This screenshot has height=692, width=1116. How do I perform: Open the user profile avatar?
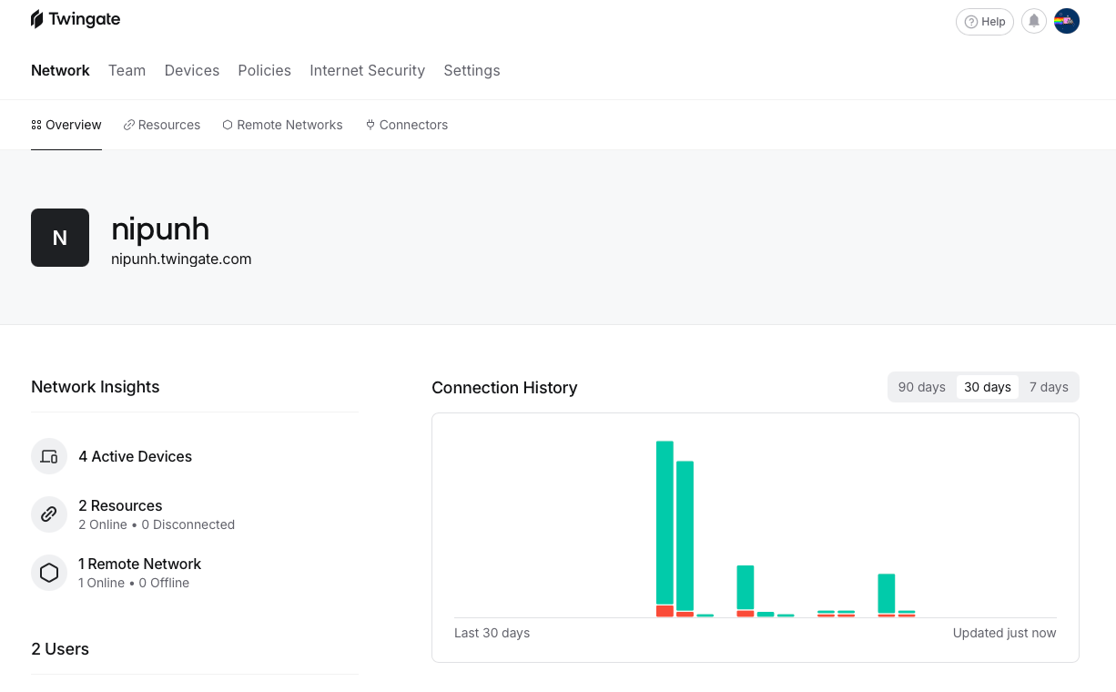pyautogui.click(x=1066, y=21)
